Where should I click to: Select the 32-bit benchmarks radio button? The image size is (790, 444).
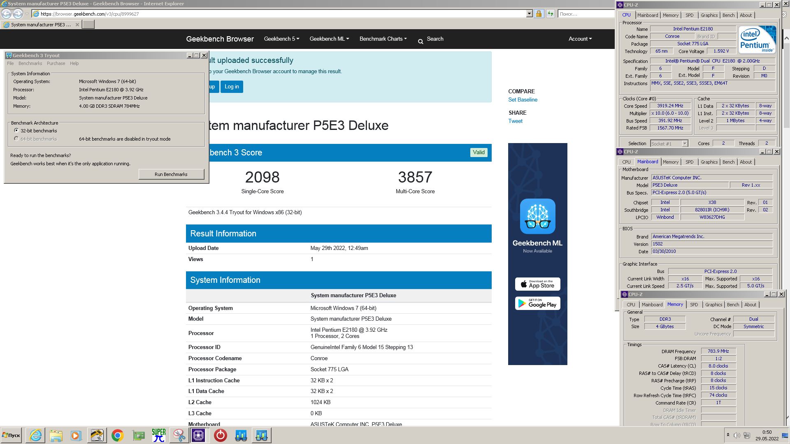[16, 130]
